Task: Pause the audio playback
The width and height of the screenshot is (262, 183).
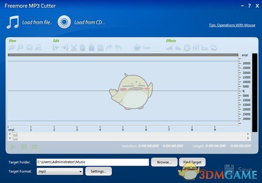Action: coord(24,147)
